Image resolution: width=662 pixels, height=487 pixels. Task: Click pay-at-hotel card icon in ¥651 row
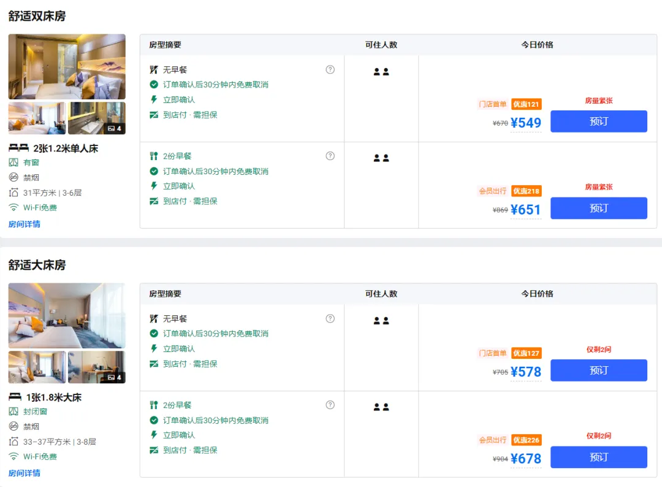click(x=154, y=201)
